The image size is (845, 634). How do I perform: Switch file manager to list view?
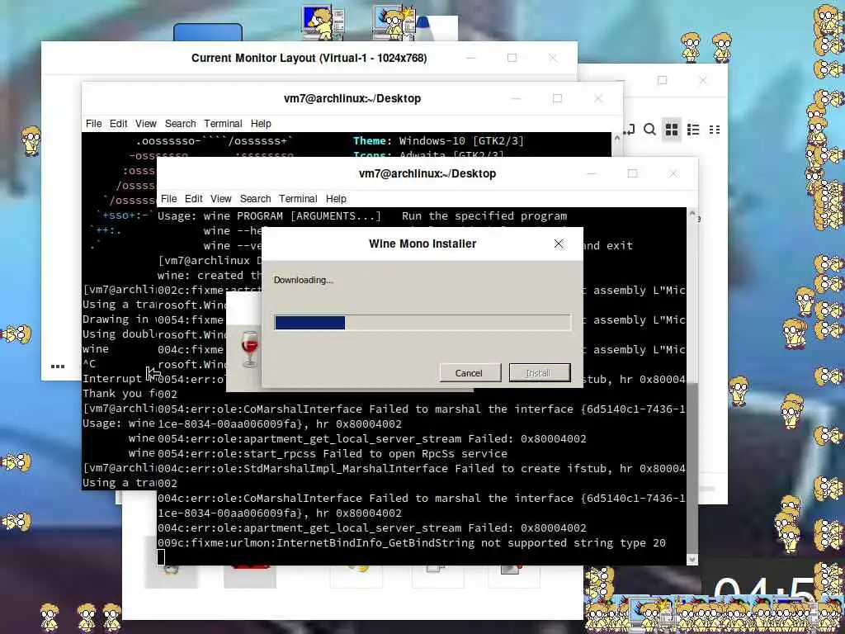point(693,130)
